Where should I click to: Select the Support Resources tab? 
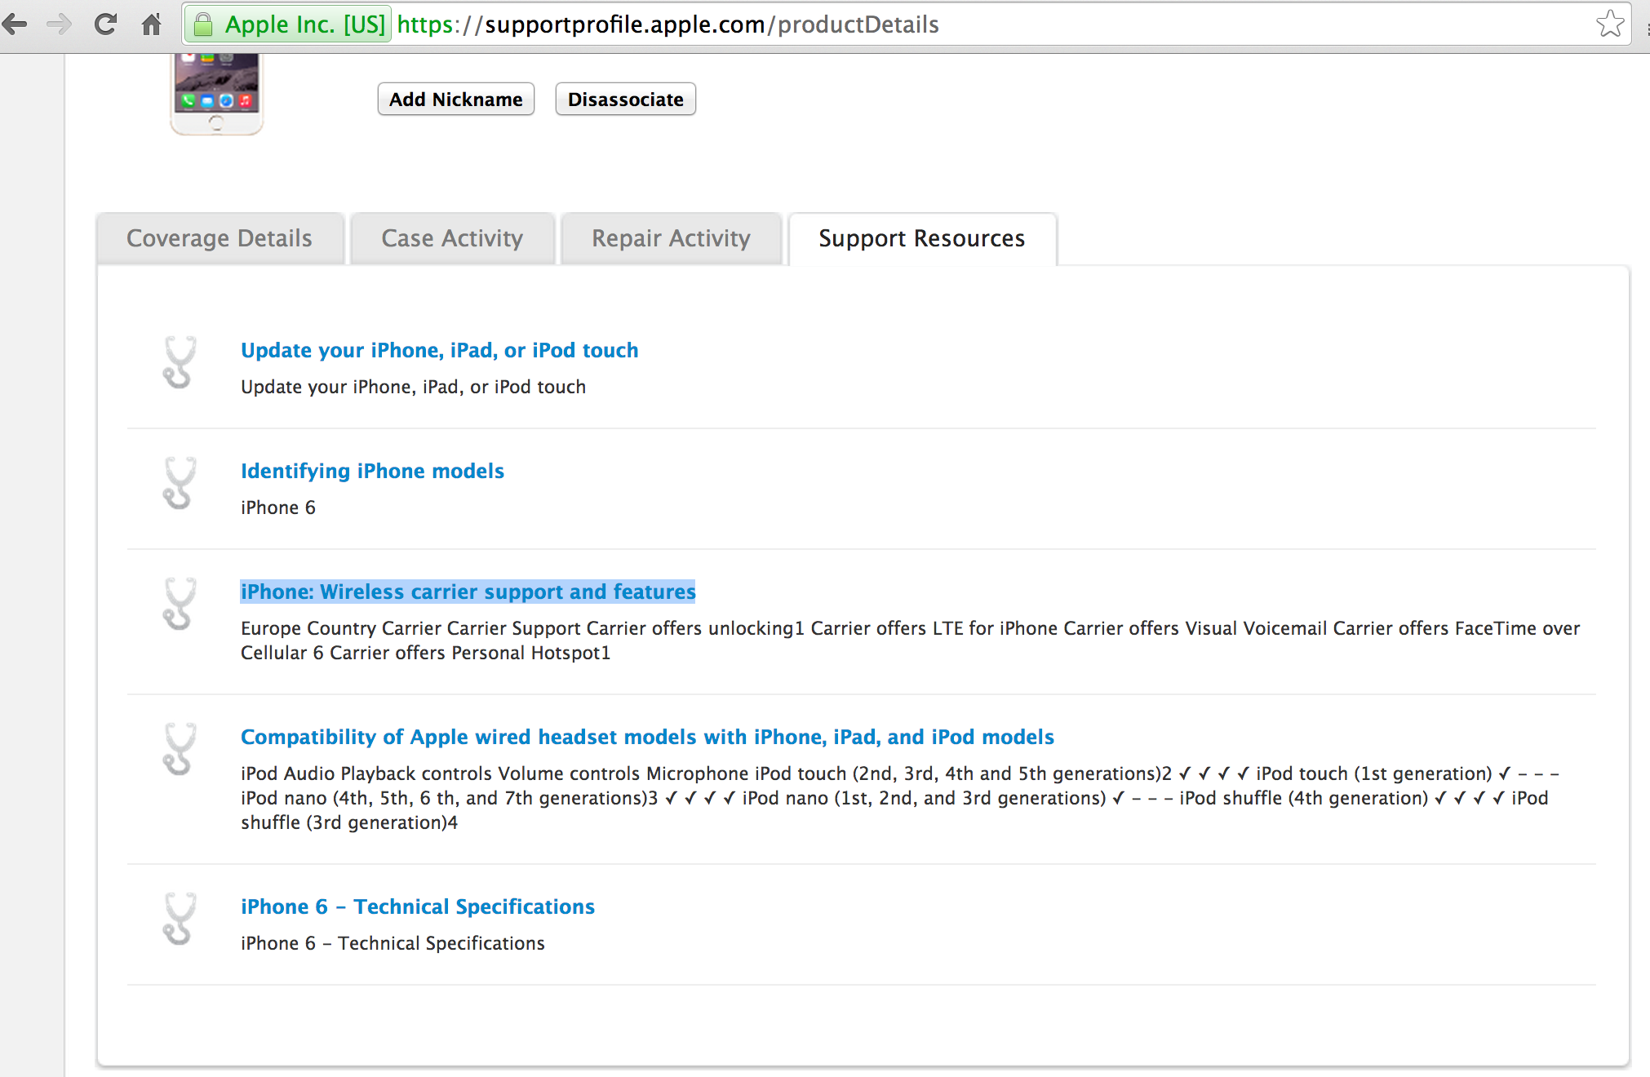point(922,238)
